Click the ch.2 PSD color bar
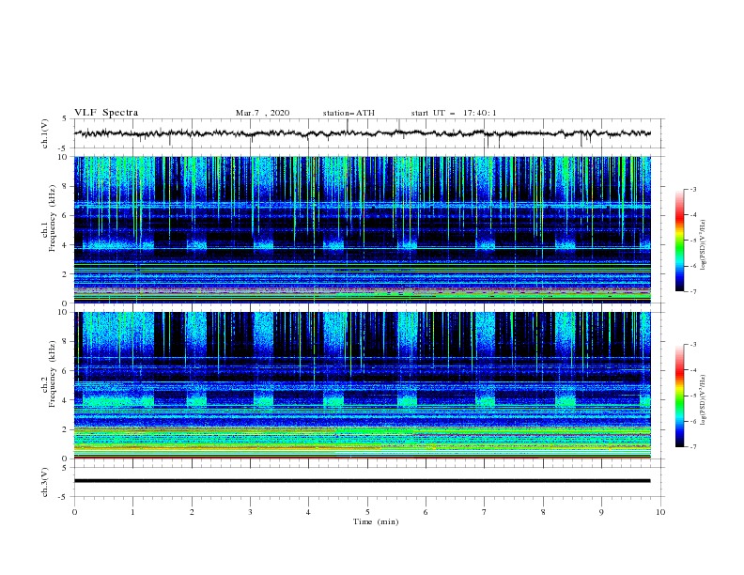Viewport: 744px width, 575px height. click(x=679, y=396)
